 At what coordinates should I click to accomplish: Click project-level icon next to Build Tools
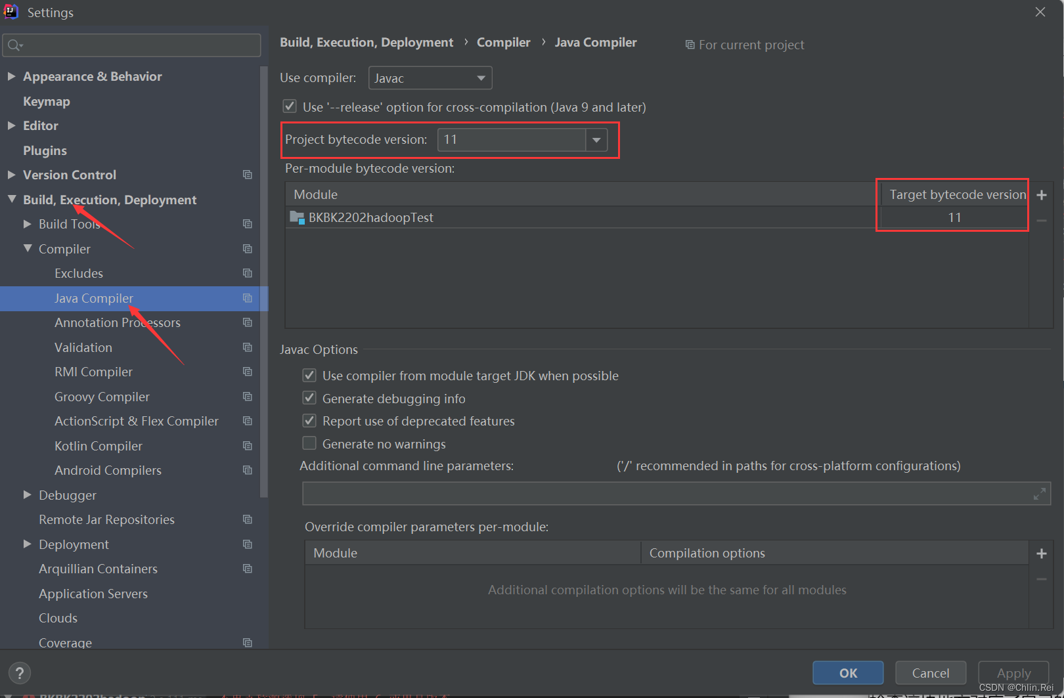(x=248, y=224)
